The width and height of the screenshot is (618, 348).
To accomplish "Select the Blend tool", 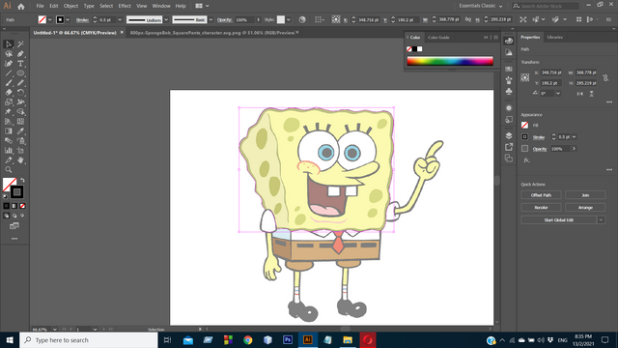I will point(9,141).
